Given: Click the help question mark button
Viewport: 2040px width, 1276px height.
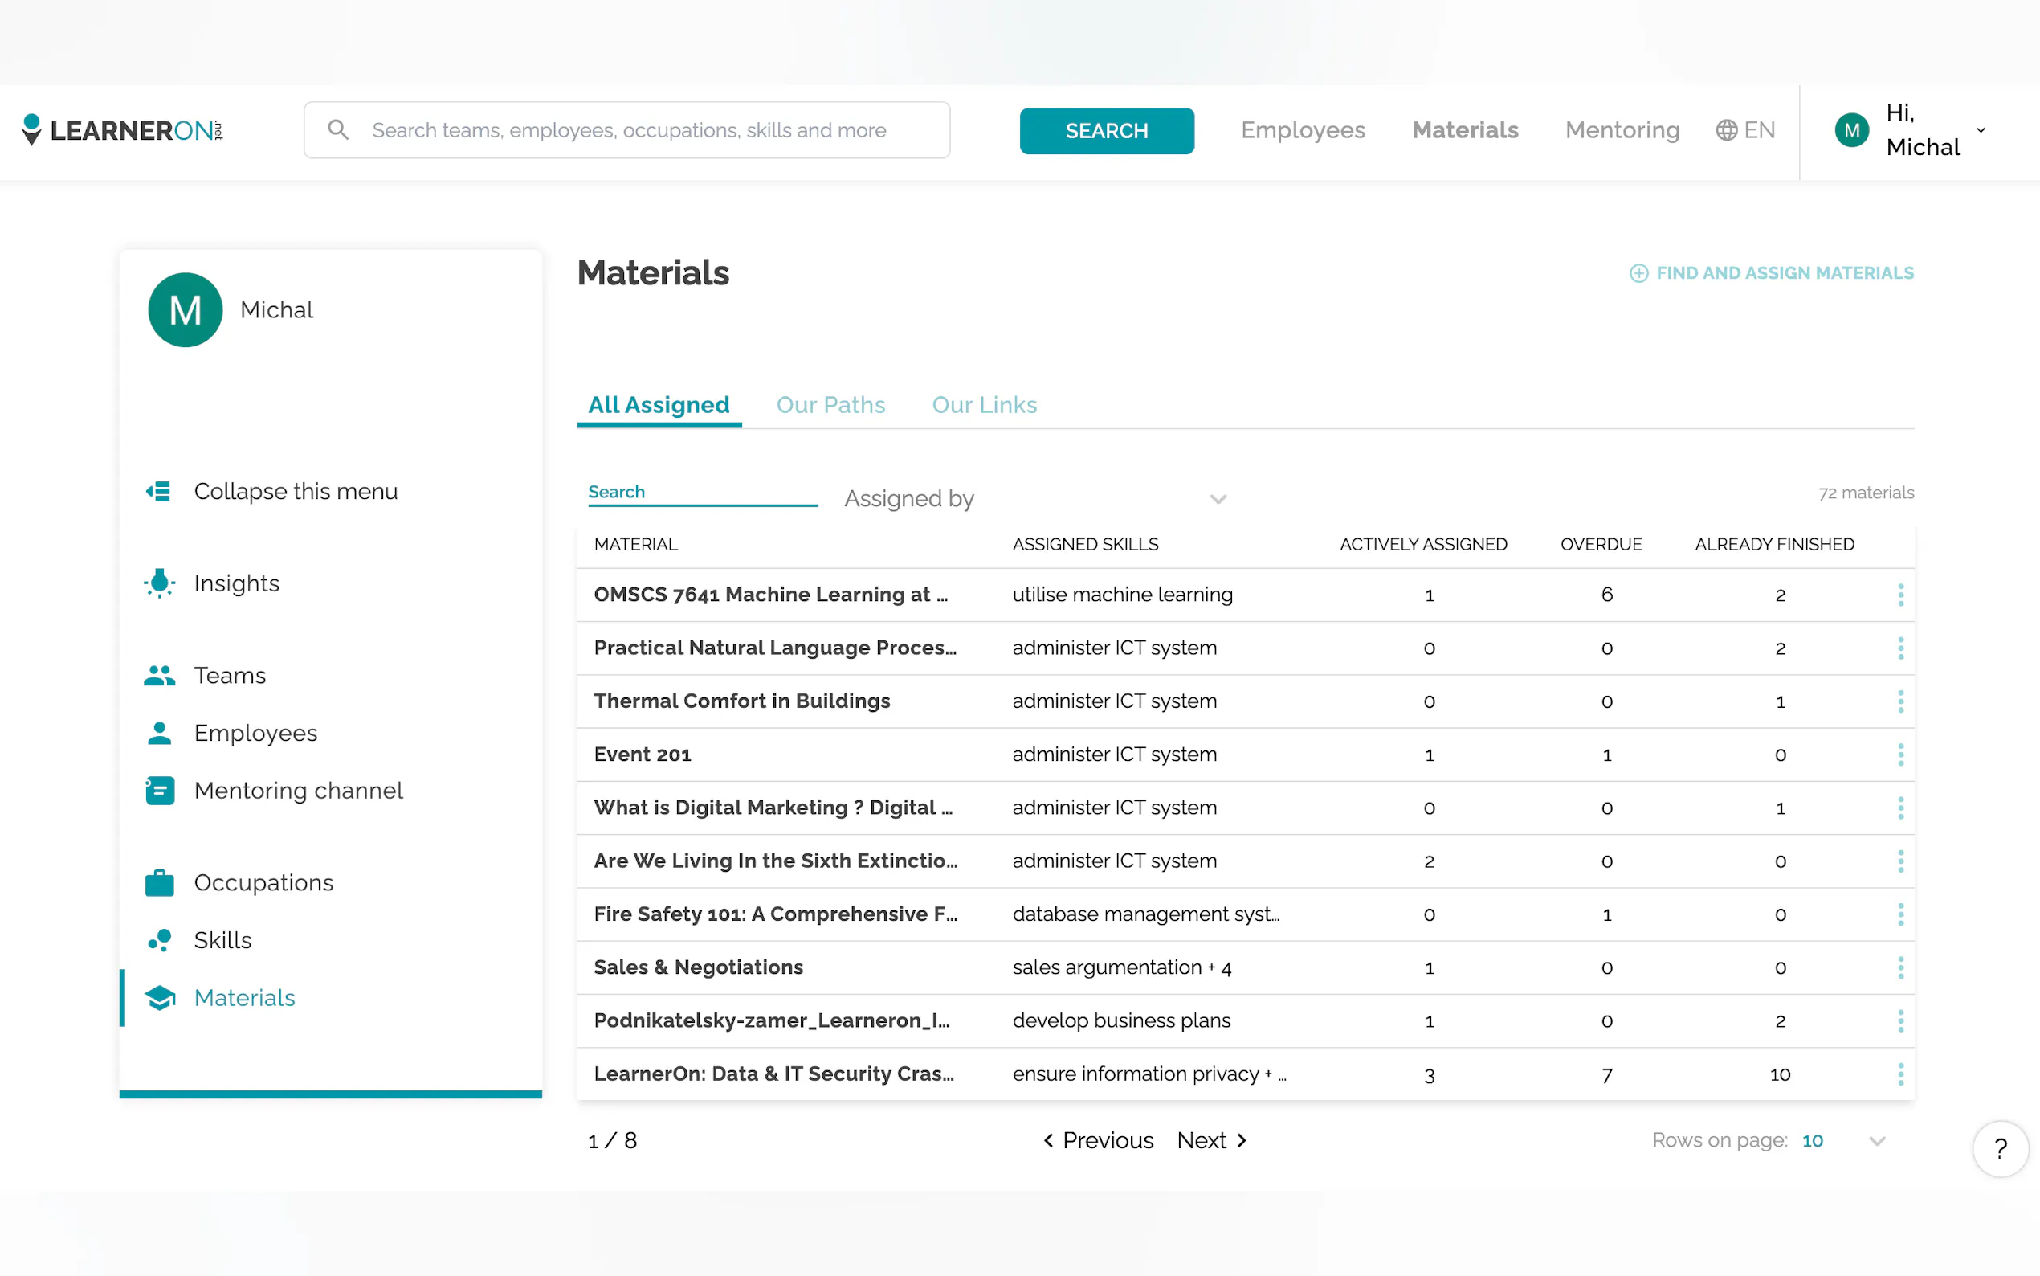Looking at the screenshot, I should 2000,1148.
